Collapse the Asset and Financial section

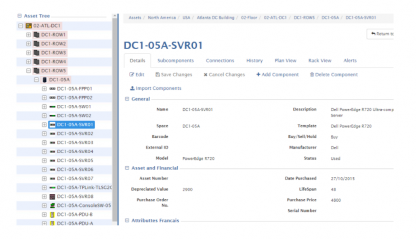[x=127, y=168]
